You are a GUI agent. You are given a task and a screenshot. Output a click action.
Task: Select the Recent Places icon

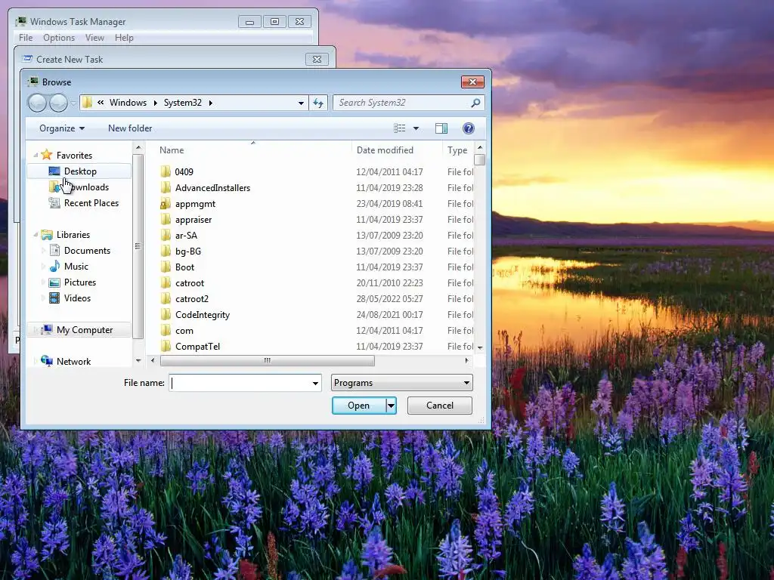(54, 202)
